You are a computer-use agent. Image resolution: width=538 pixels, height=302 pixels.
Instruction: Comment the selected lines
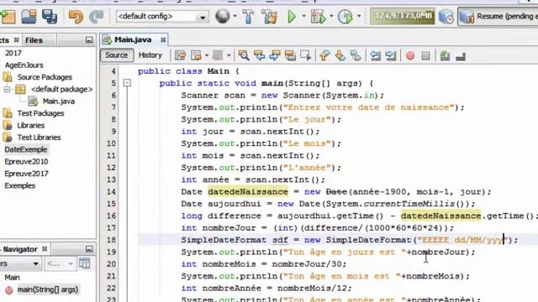tap(445, 55)
